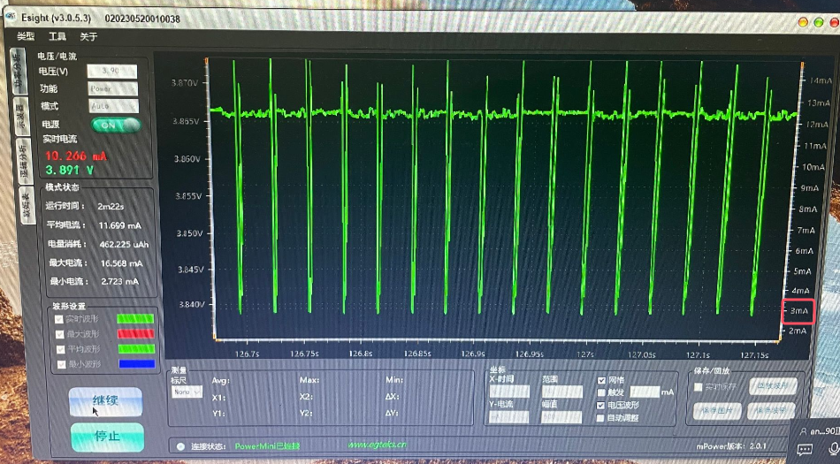Click the 继续 button
Screen dimensions: 840x464
coord(105,401)
